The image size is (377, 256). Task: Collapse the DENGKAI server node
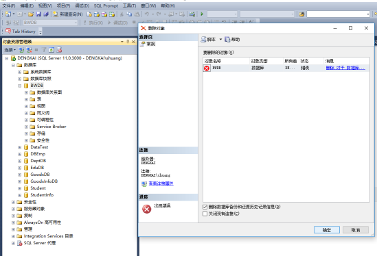tap(7, 58)
